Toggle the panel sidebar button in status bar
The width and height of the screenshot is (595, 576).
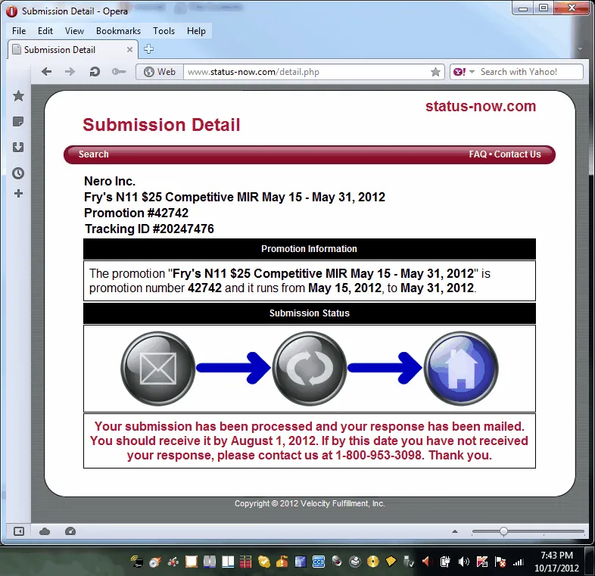pos(19,531)
